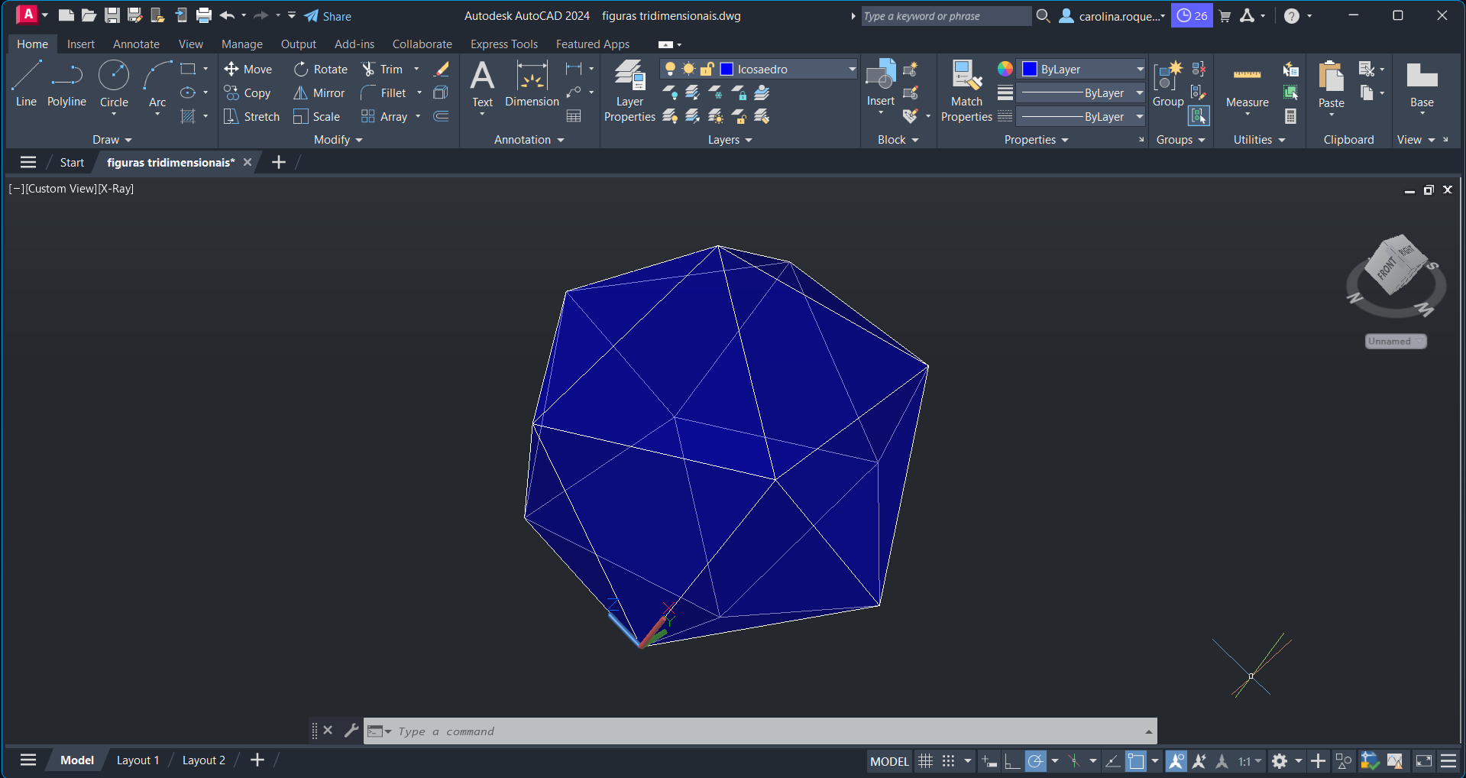This screenshot has width=1466, height=778.
Task: Toggle the grid display in status bar
Action: (925, 761)
